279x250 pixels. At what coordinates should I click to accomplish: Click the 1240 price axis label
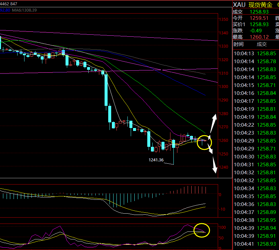tap(223, 167)
